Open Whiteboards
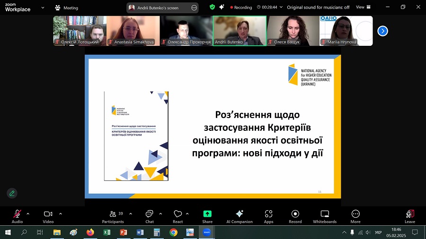The image size is (426, 239). click(x=325, y=215)
